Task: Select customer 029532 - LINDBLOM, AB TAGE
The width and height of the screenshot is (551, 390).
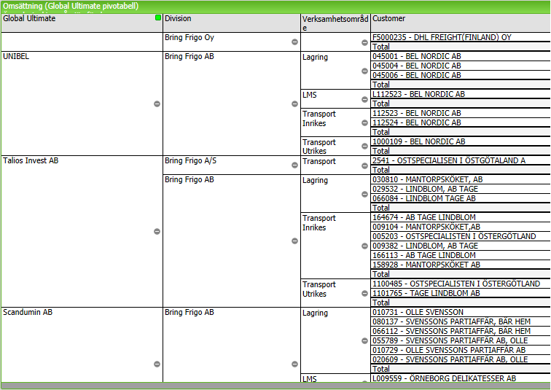Action: (461, 189)
